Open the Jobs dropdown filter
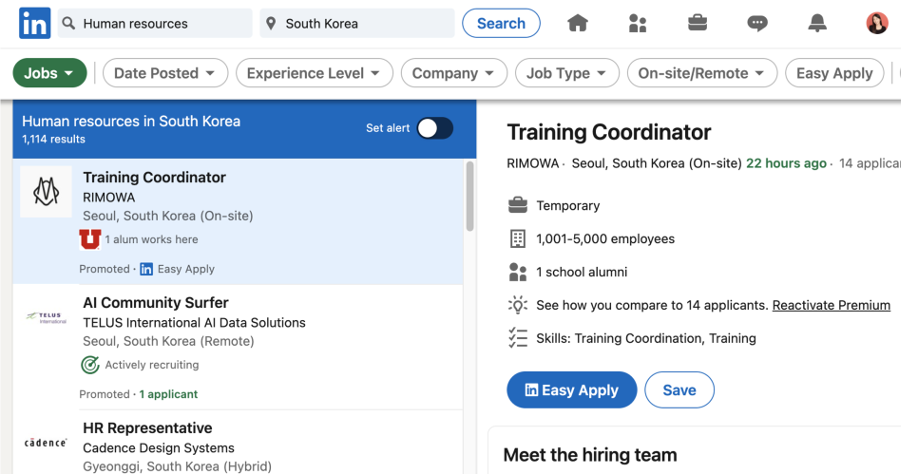Image resolution: width=918 pixels, height=474 pixels. click(x=49, y=73)
